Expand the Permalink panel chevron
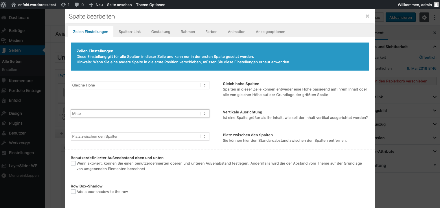 tap(435, 97)
